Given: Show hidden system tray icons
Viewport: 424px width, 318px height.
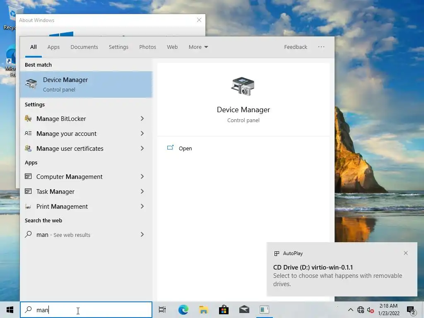Looking at the screenshot, I should click(350, 310).
